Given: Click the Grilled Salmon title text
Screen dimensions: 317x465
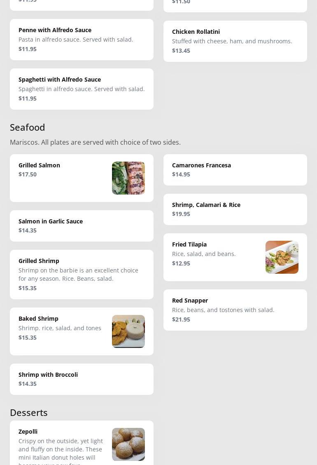Looking at the screenshot, I should coord(39,165).
